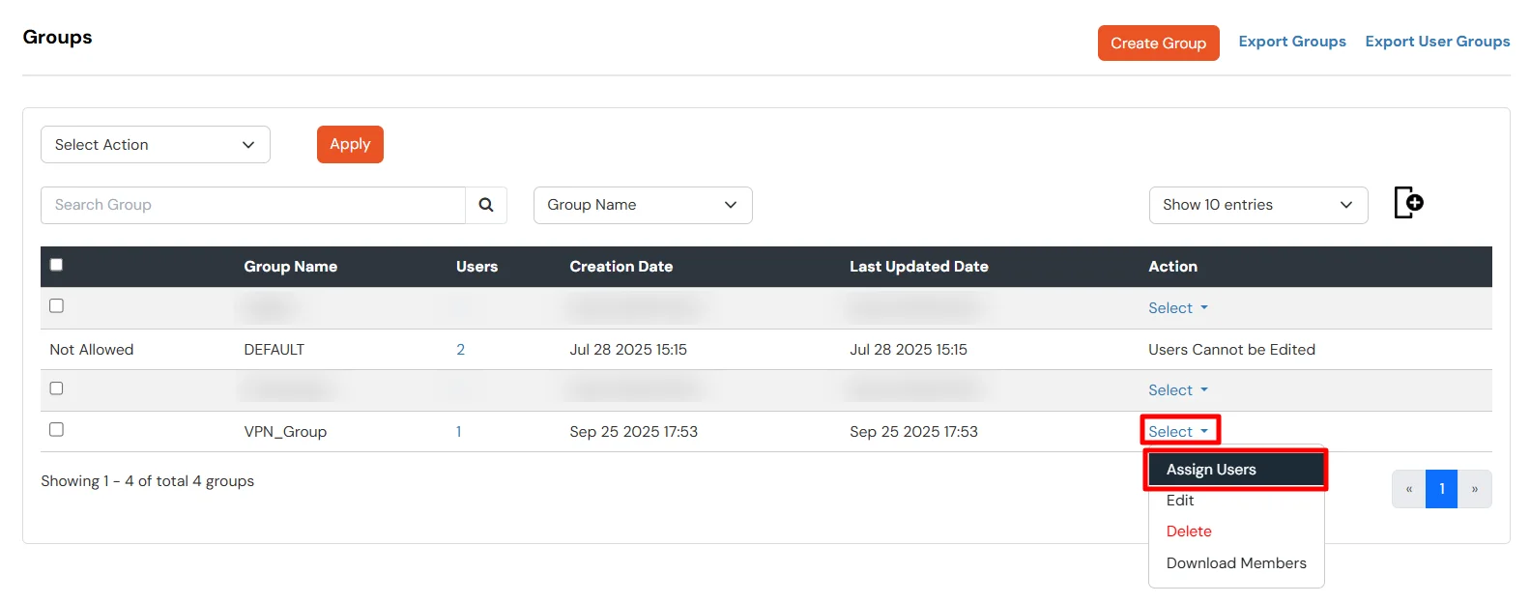Viewport: 1530px width, 603px height.
Task: Choose Delete from the action menu
Action: [x=1189, y=531]
